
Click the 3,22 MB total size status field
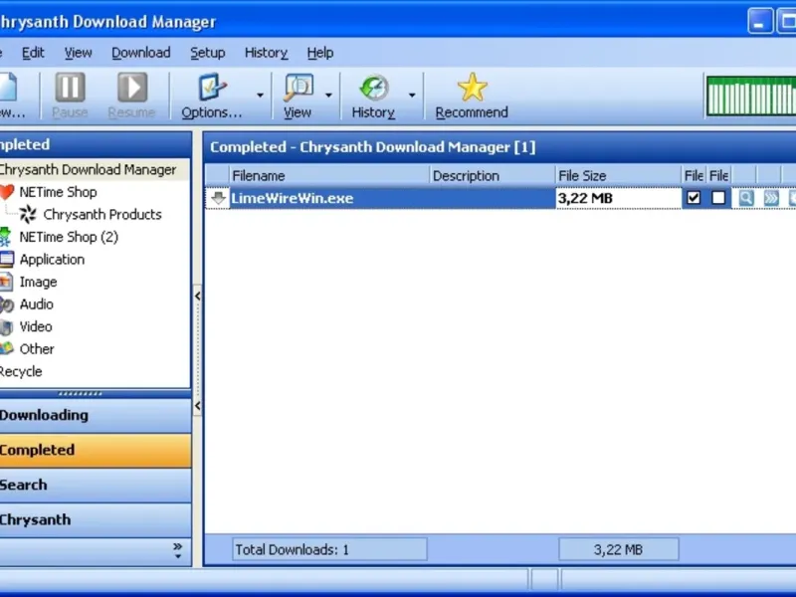click(x=618, y=550)
